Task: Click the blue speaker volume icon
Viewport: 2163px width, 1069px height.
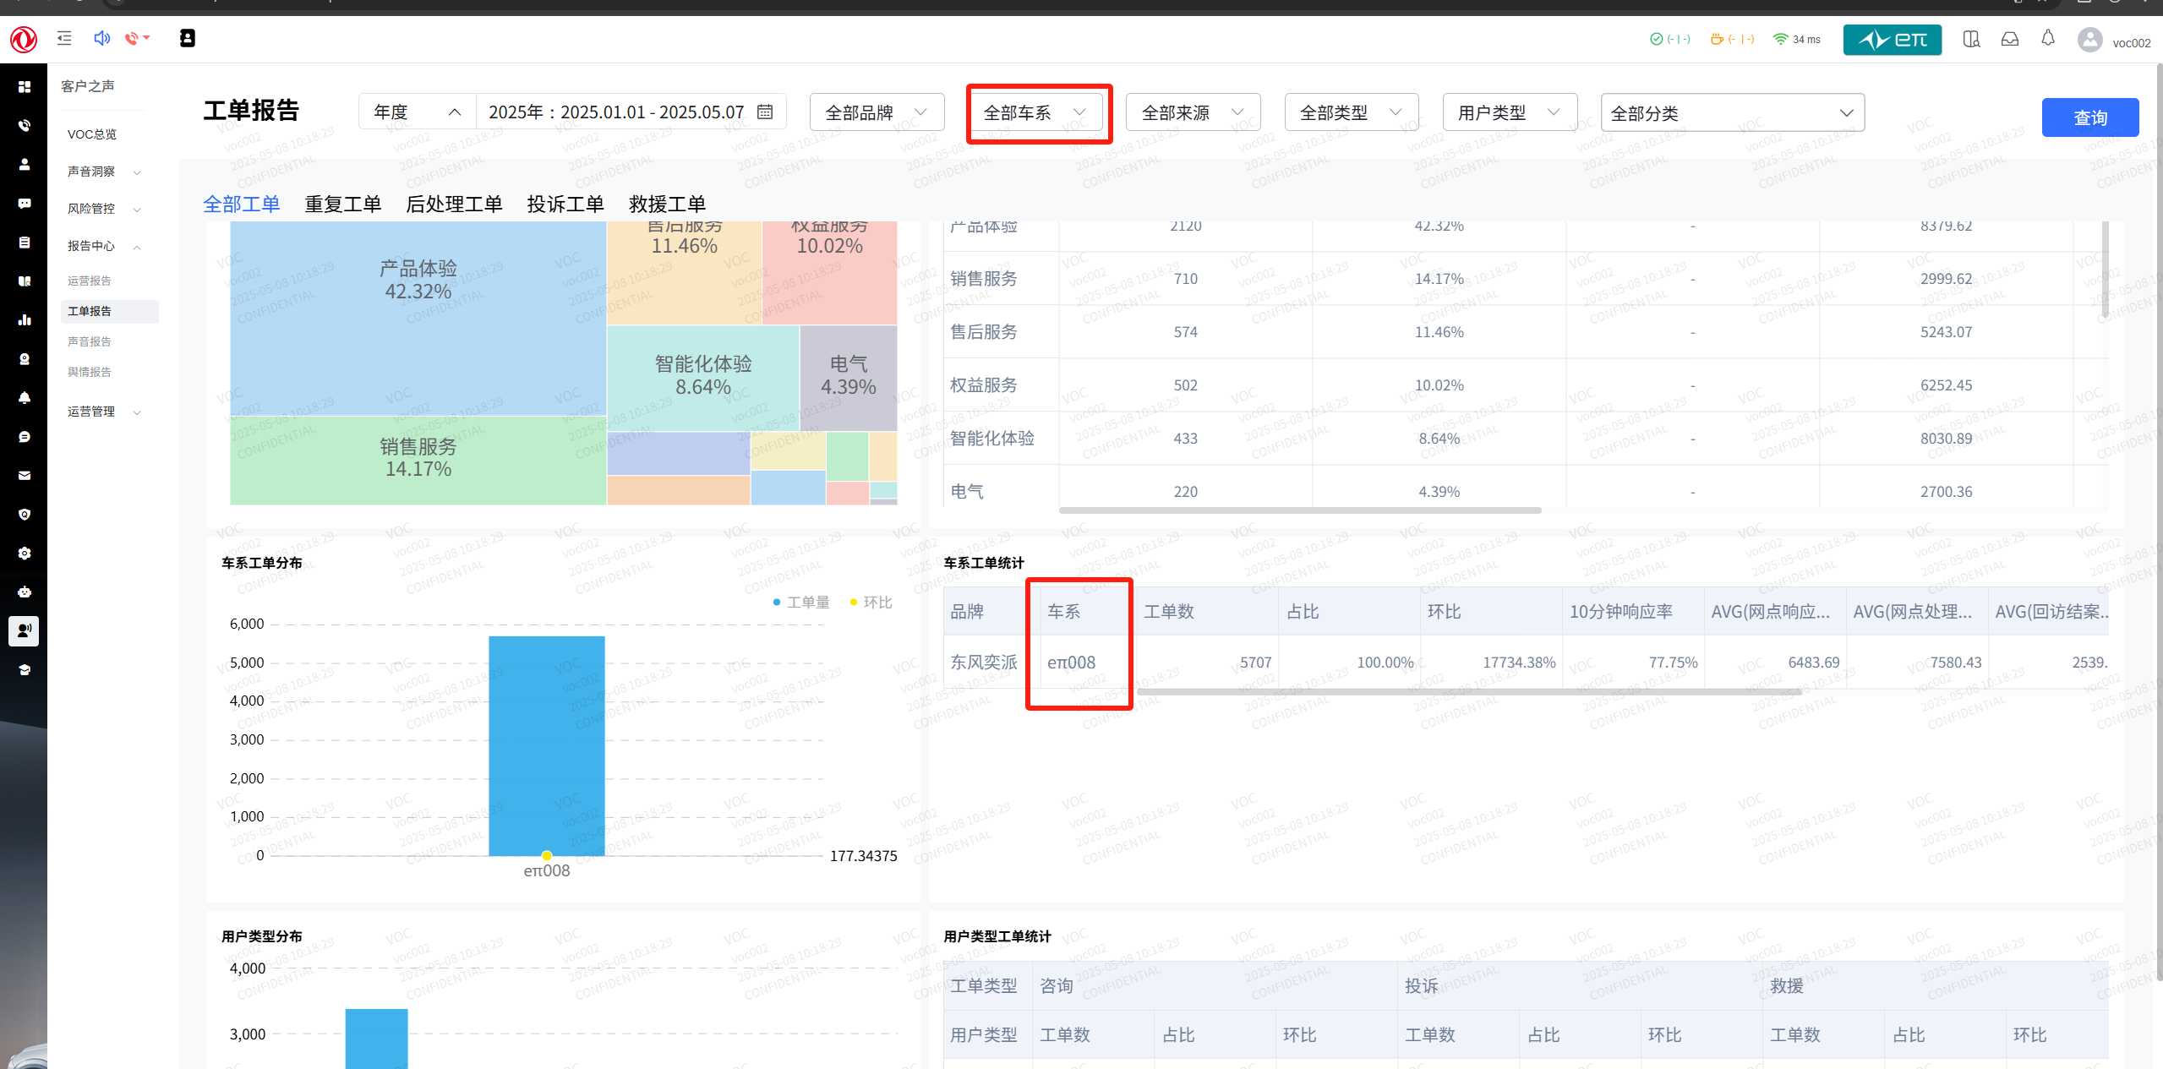Action: pos(101,38)
